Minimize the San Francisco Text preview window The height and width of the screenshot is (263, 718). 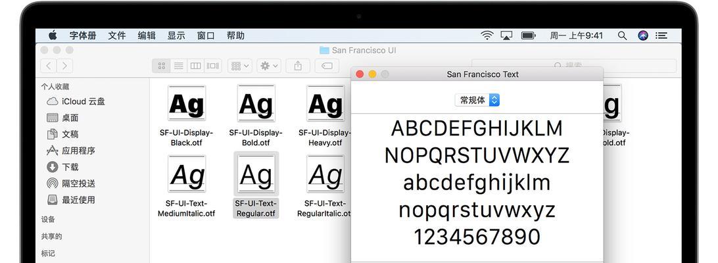pyautogui.click(x=372, y=74)
